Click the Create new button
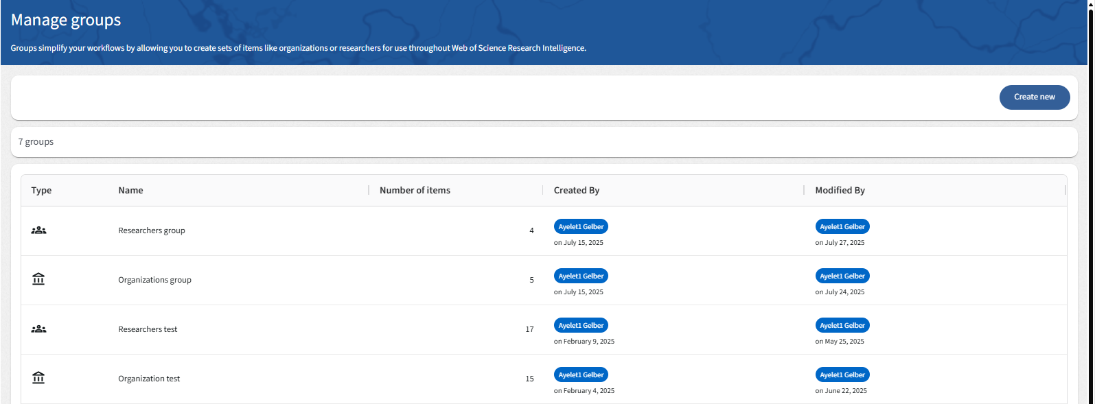This screenshot has width=1095, height=404. 1034,97
